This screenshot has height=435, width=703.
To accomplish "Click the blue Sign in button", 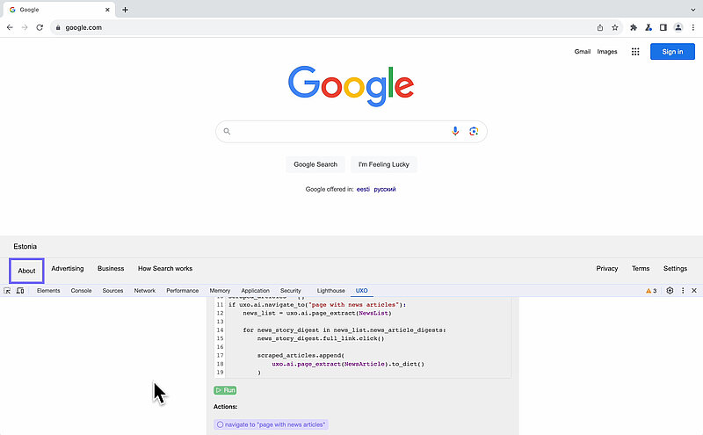I will coord(672,52).
